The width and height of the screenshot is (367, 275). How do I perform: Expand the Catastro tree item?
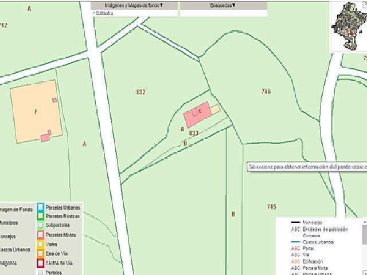point(94,12)
